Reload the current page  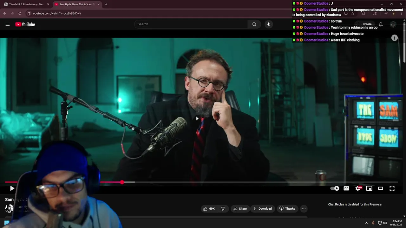pos(20,13)
